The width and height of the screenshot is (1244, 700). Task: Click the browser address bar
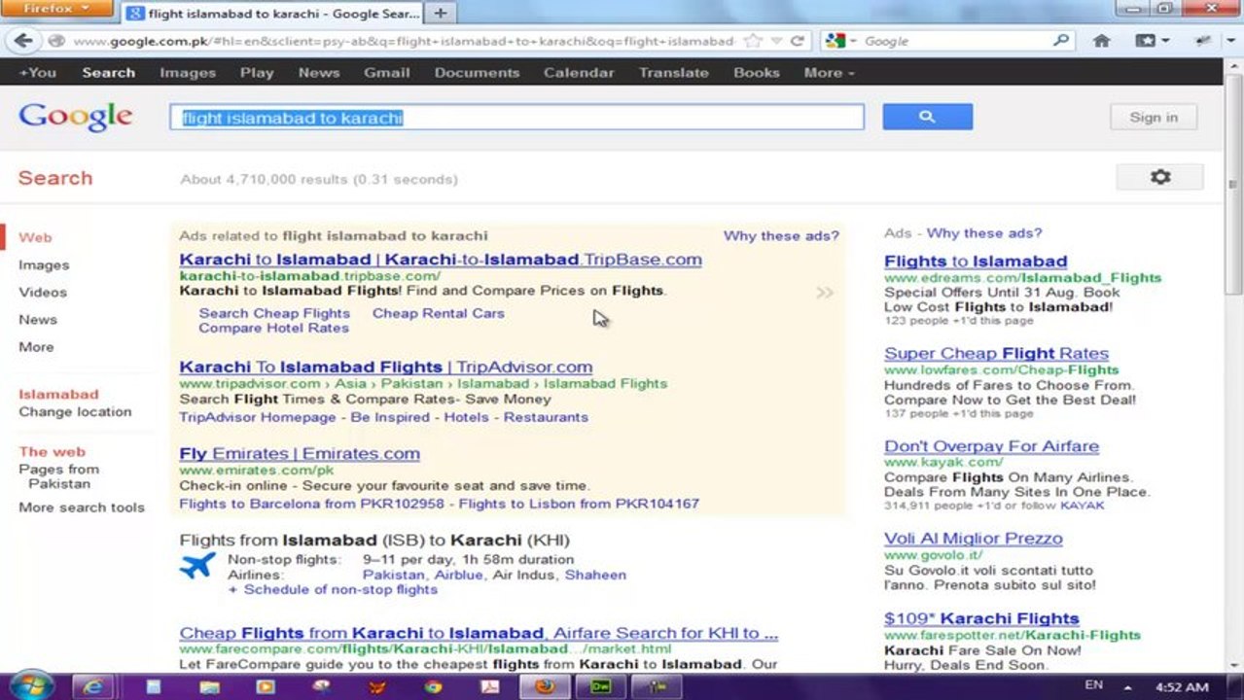tap(404, 41)
